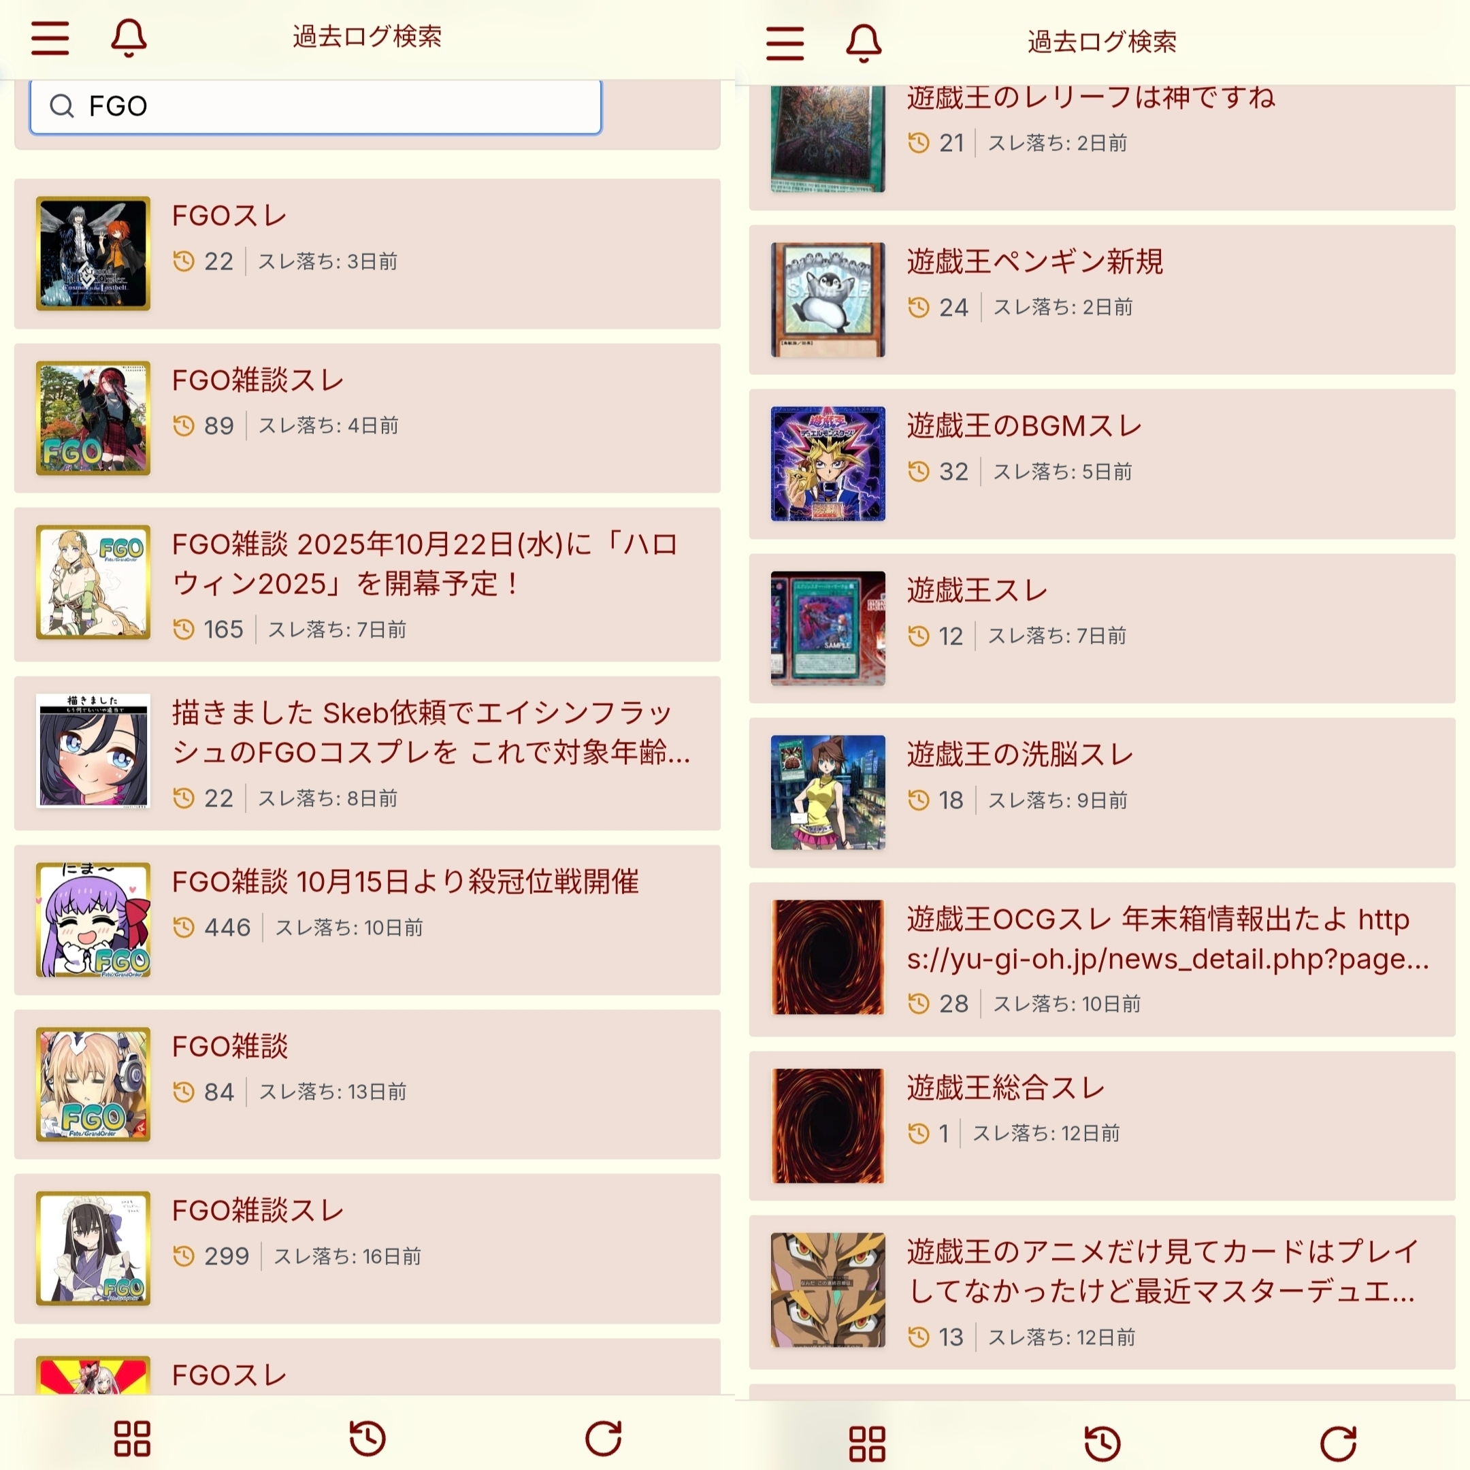Click the FGO search input field

tap(316, 105)
